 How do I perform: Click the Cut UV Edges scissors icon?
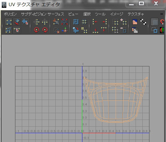[56, 22]
